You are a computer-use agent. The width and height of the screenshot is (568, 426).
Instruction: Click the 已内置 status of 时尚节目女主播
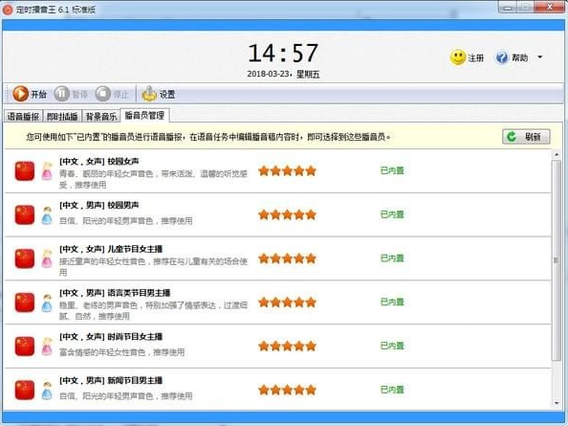(x=392, y=346)
